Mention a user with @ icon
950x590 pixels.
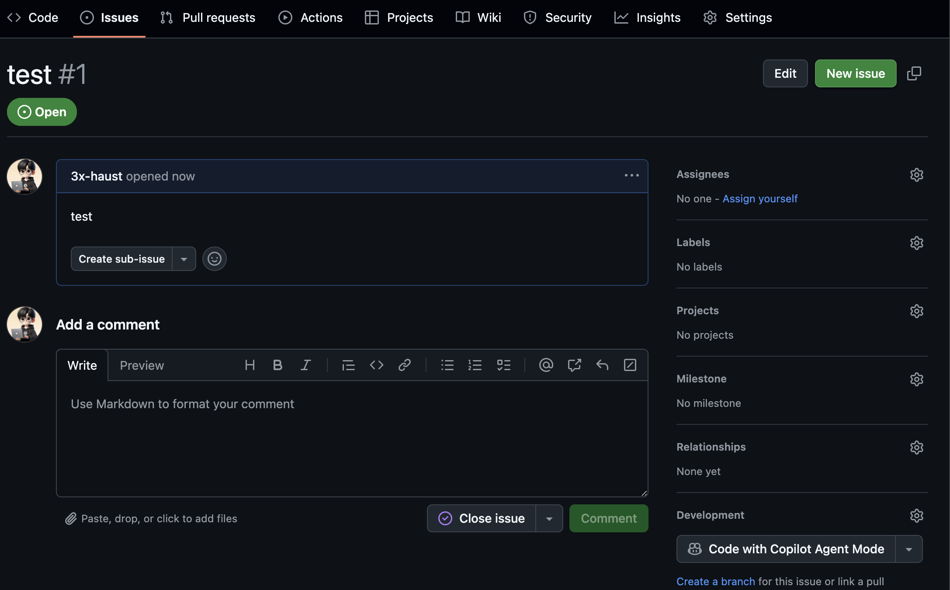click(546, 365)
